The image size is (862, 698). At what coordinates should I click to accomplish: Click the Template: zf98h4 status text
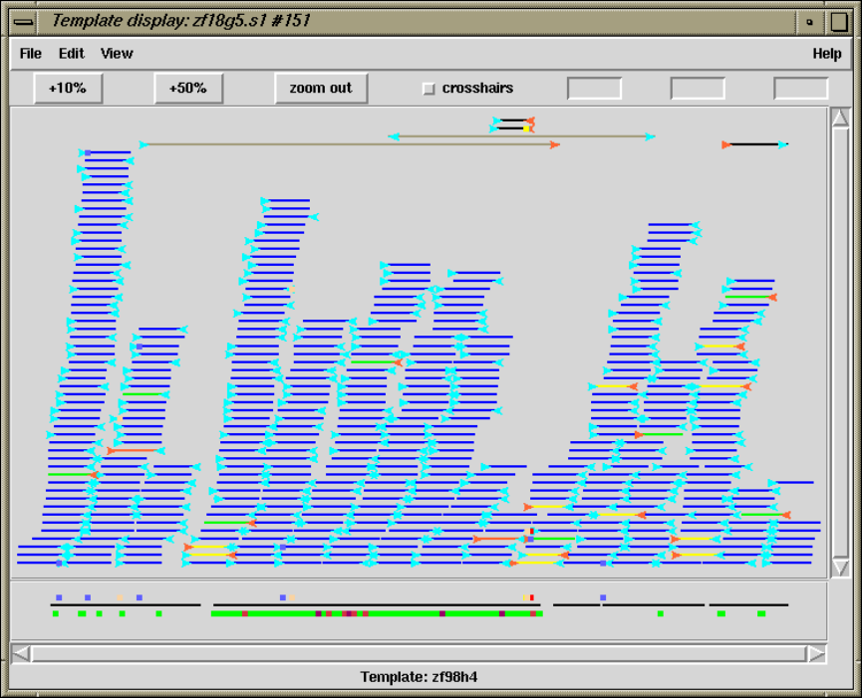coord(419,676)
